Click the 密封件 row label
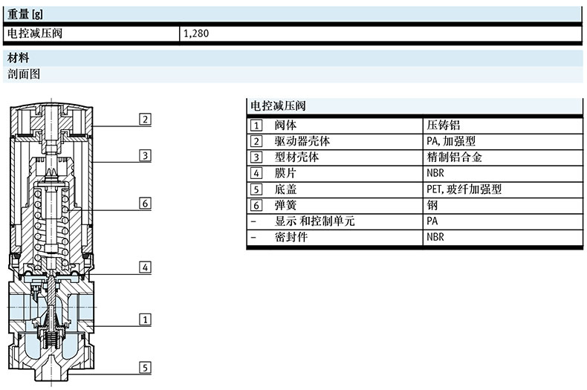Viewport: 587px width, 390px height. (x=291, y=238)
